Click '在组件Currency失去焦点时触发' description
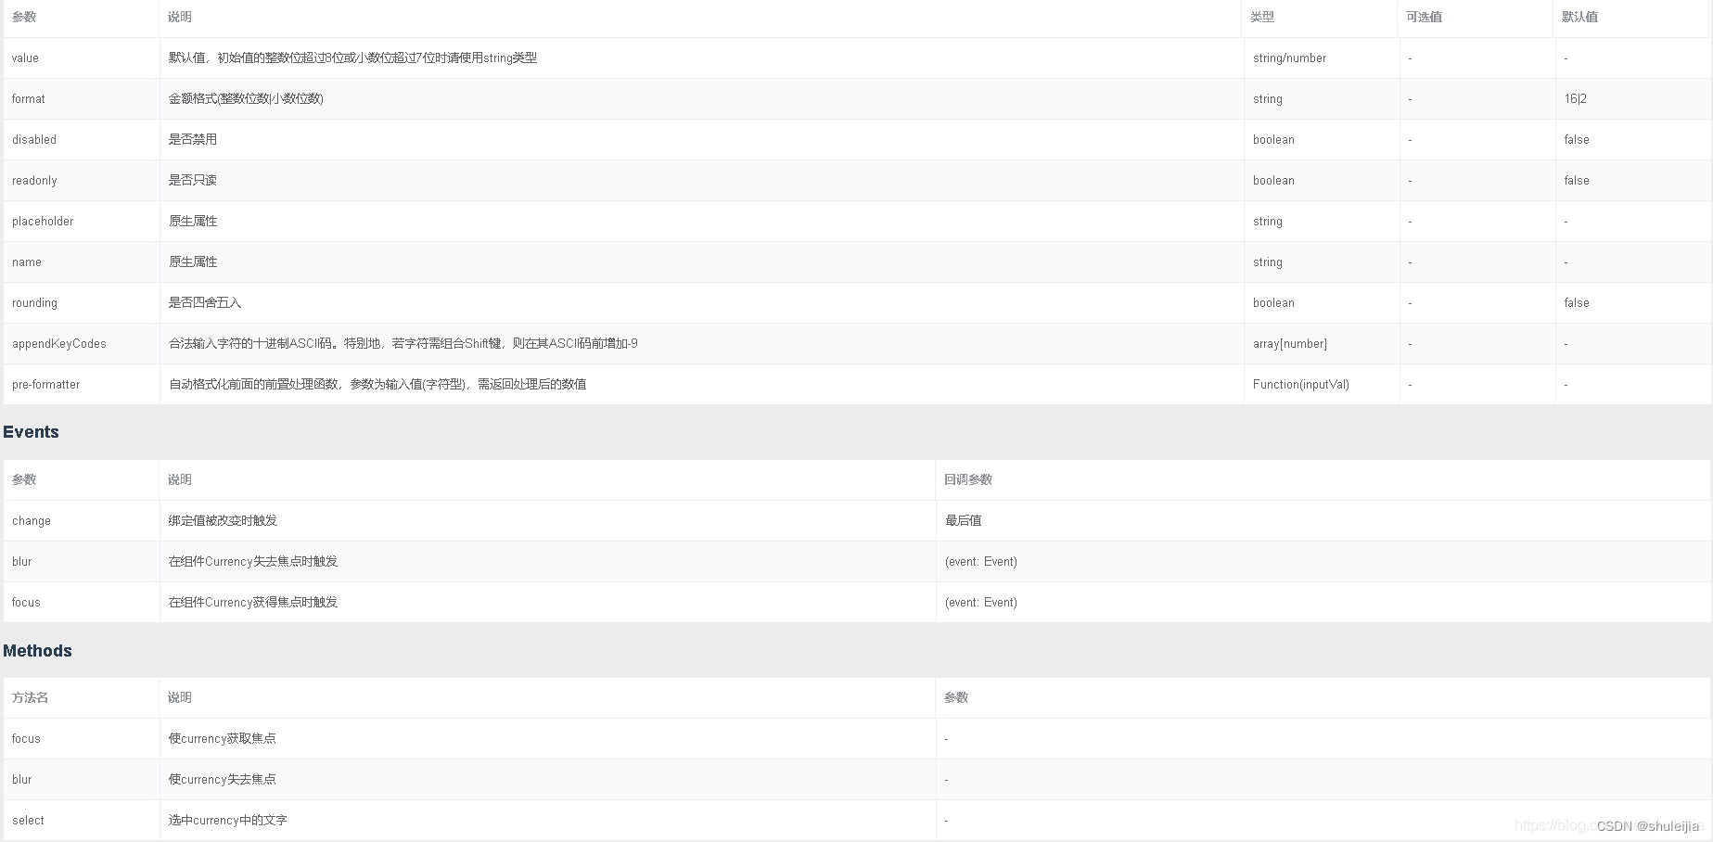1713x842 pixels. point(253,561)
